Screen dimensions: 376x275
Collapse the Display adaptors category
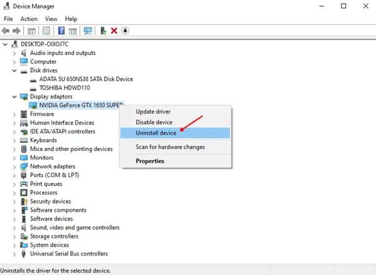point(14,96)
